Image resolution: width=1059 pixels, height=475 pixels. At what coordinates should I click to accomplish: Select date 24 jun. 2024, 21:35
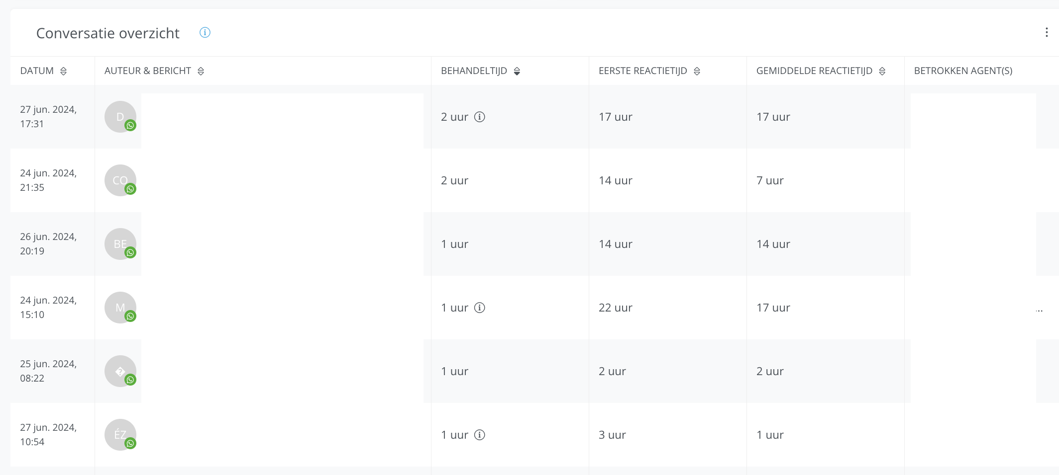pyautogui.click(x=48, y=180)
